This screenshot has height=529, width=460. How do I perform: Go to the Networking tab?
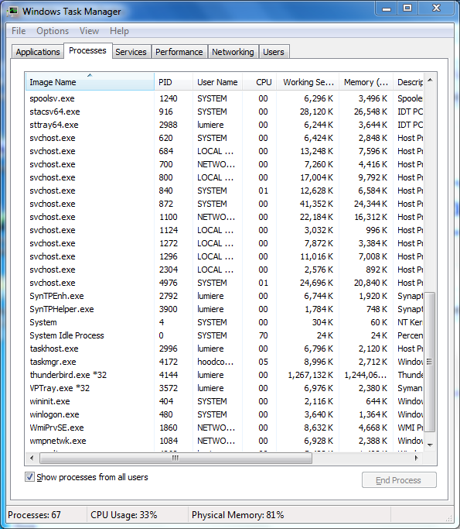tap(233, 52)
